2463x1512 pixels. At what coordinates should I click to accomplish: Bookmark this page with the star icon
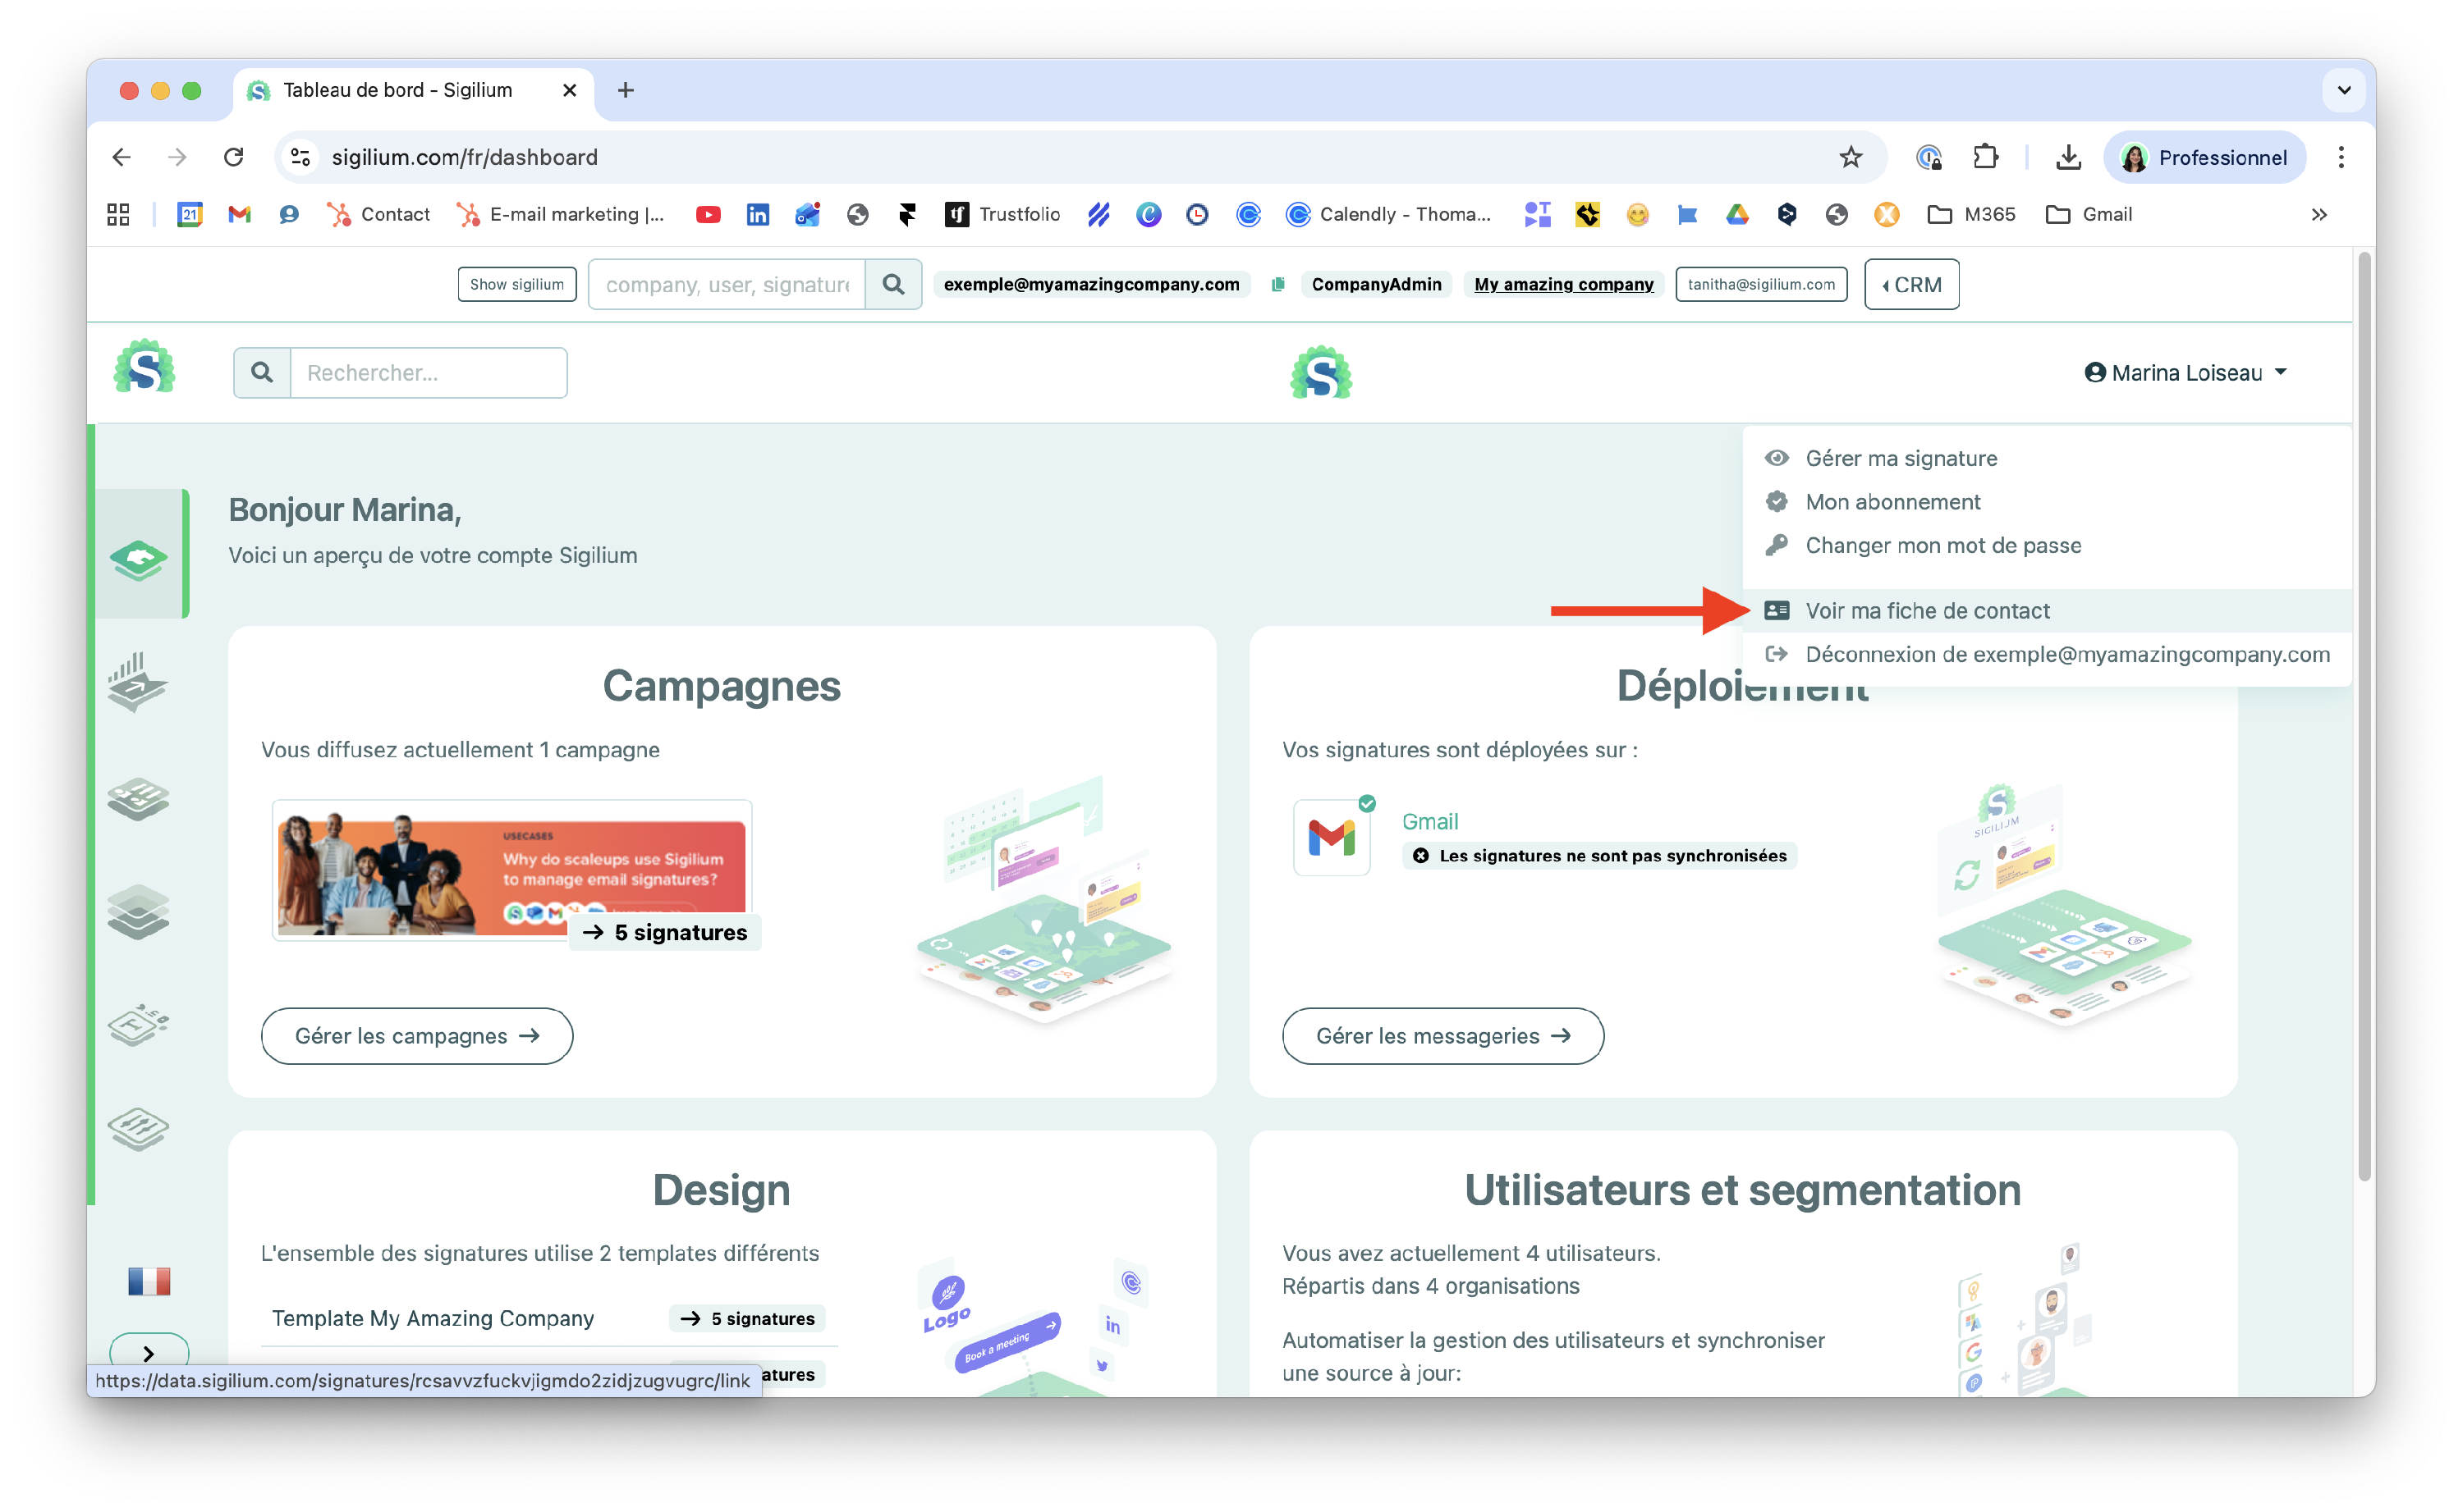pos(1850,157)
